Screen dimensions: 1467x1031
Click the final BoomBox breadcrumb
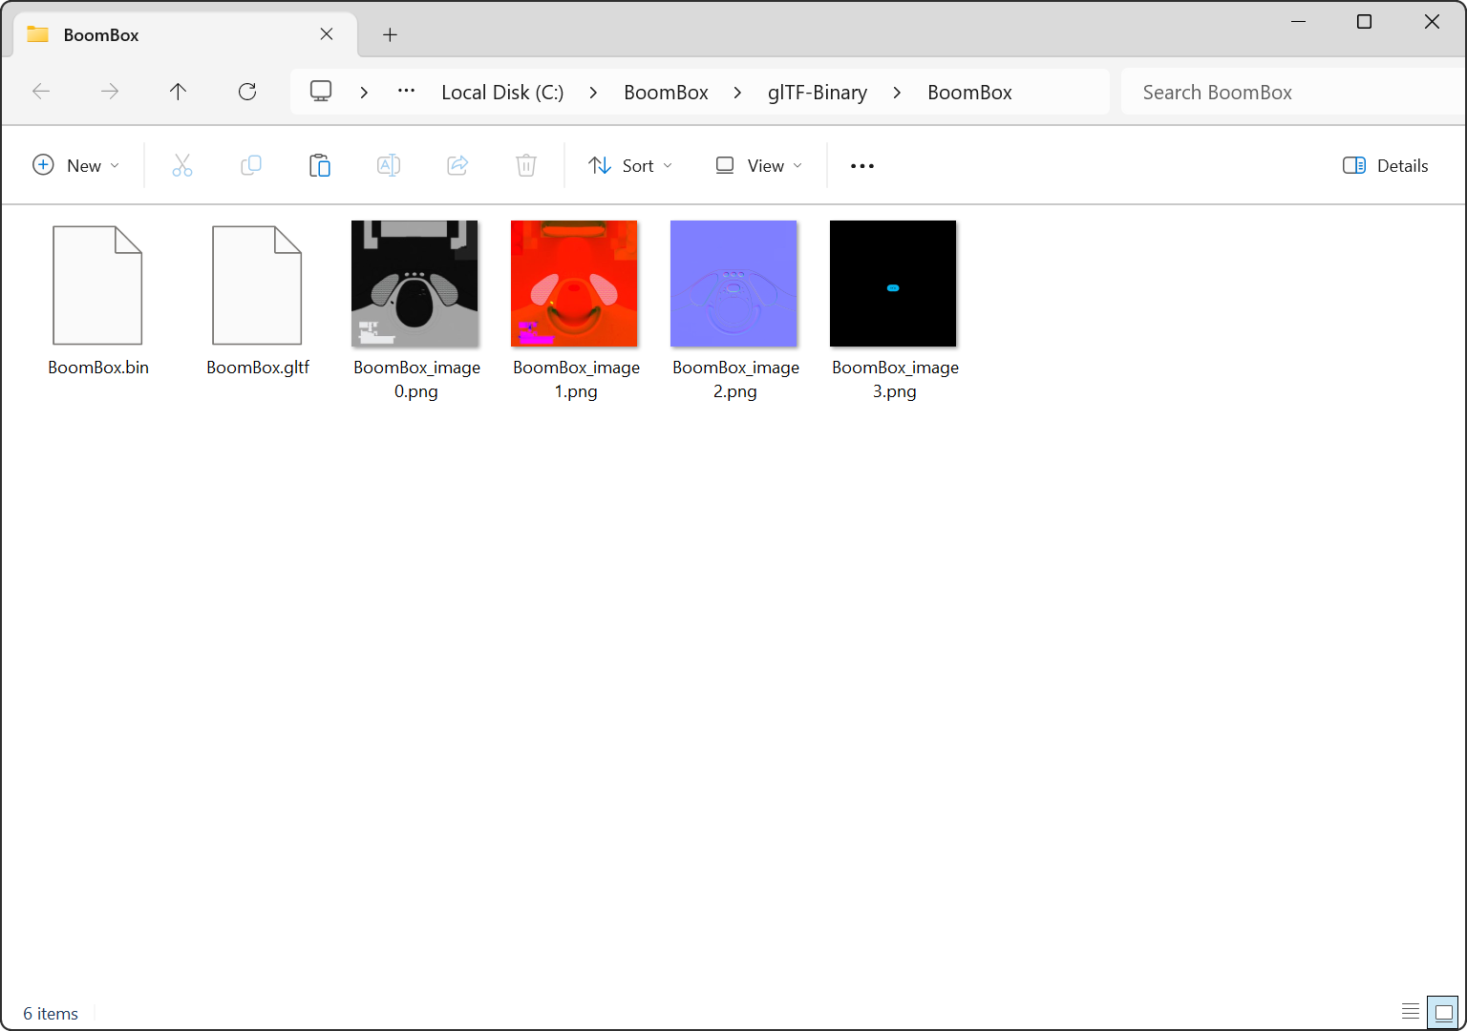pyautogui.click(x=969, y=93)
